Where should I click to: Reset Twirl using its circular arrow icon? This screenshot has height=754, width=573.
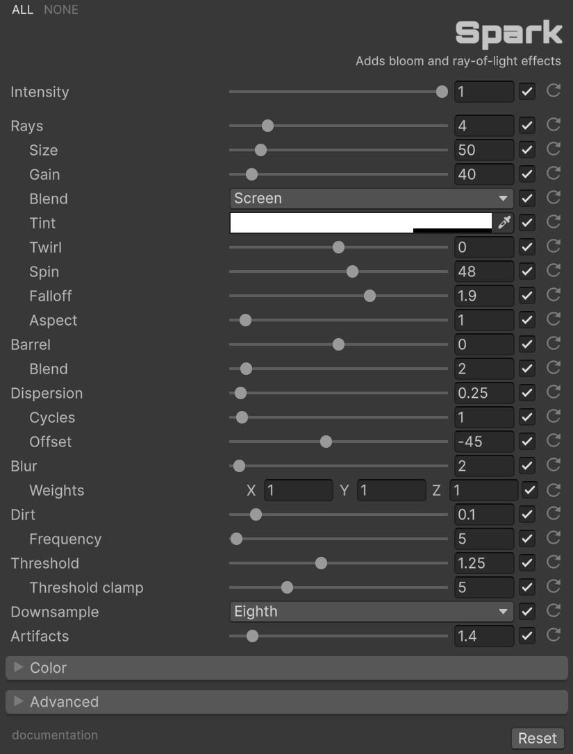point(554,246)
